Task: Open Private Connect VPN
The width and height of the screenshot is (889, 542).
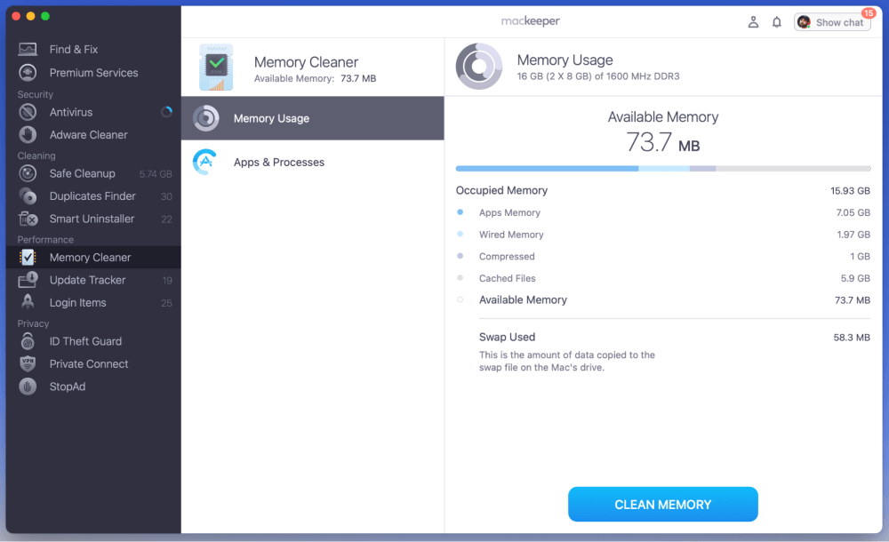Action: tap(93, 364)
